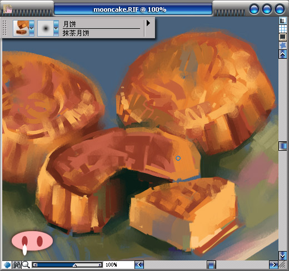Toggle color correction monitor icon
Image resolution: width=289 pixels, height=271 pixels.
[283, 37]
